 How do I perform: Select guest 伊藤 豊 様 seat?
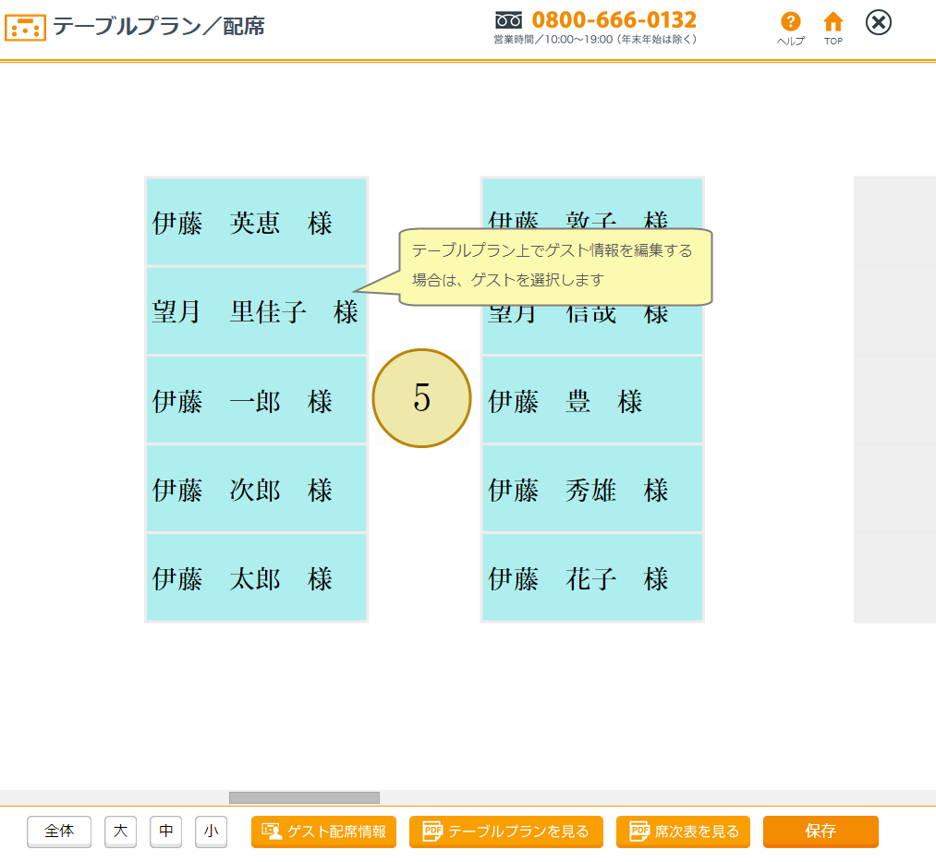(591, 401)
